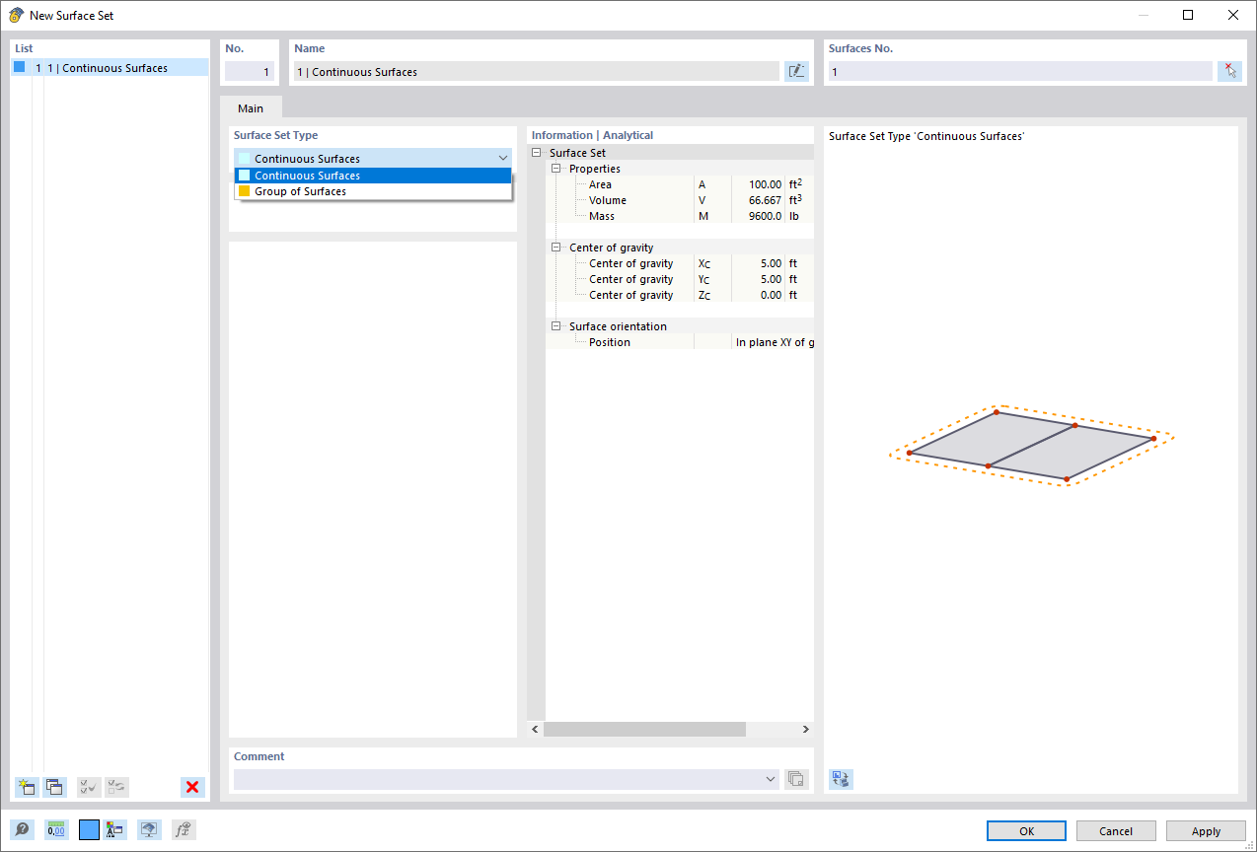This screenshot has height=852, width=1257.
Task: Open unit settings via 0.00 icon
Action: tap(56, 829)
